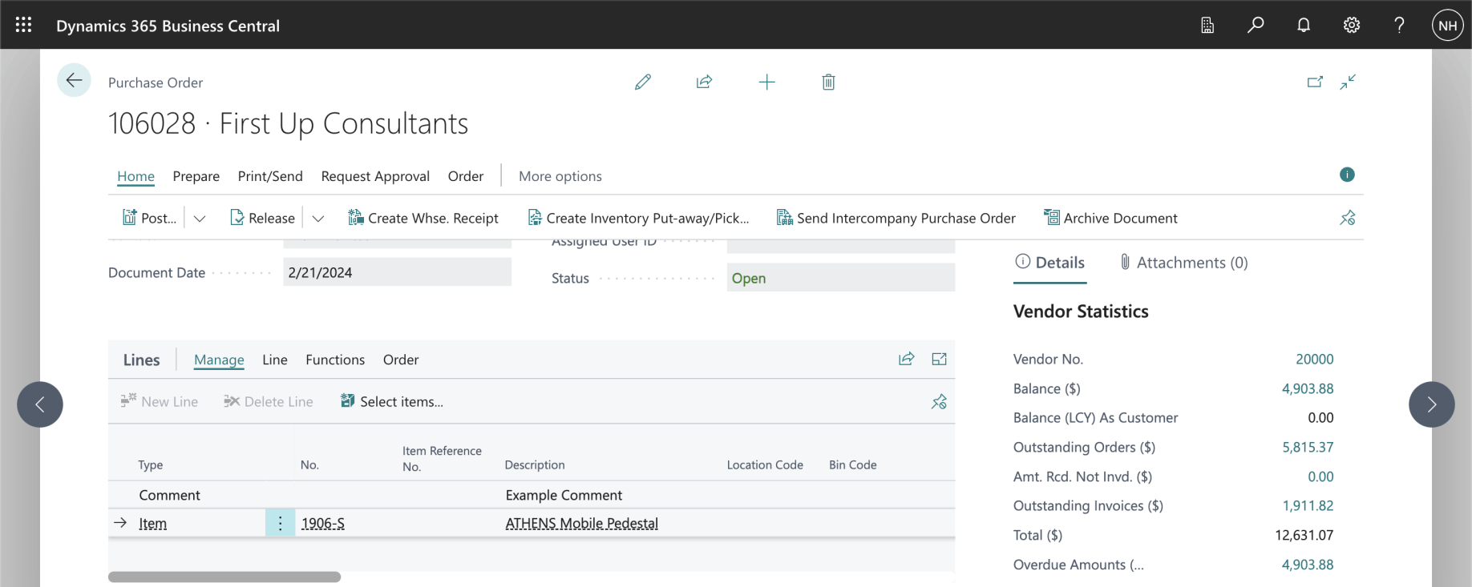Click the Document Date field
The height and width of the screenshot is (587, 1472).
pyautogui.click(x=397, y=272)
